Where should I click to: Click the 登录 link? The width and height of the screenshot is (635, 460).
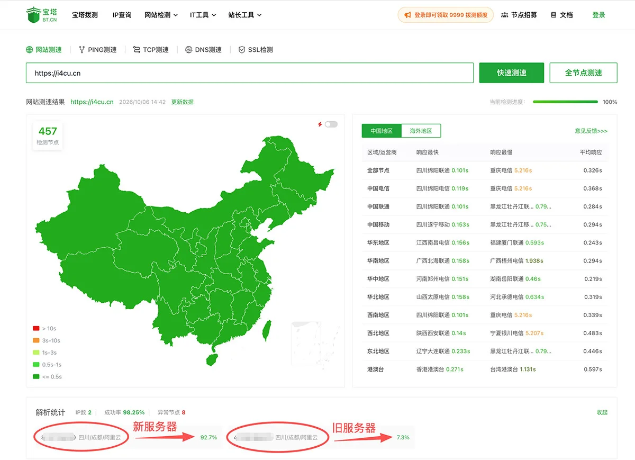pos(598,15)
